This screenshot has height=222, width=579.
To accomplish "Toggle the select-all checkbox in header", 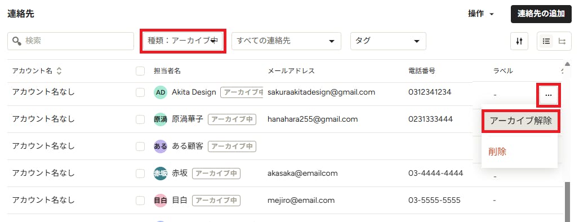I will tap(140, 71).
